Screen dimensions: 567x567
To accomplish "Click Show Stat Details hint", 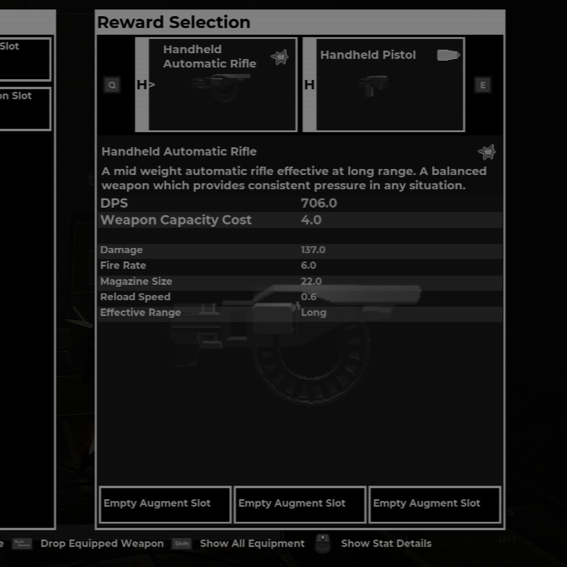I will [386, 543].
